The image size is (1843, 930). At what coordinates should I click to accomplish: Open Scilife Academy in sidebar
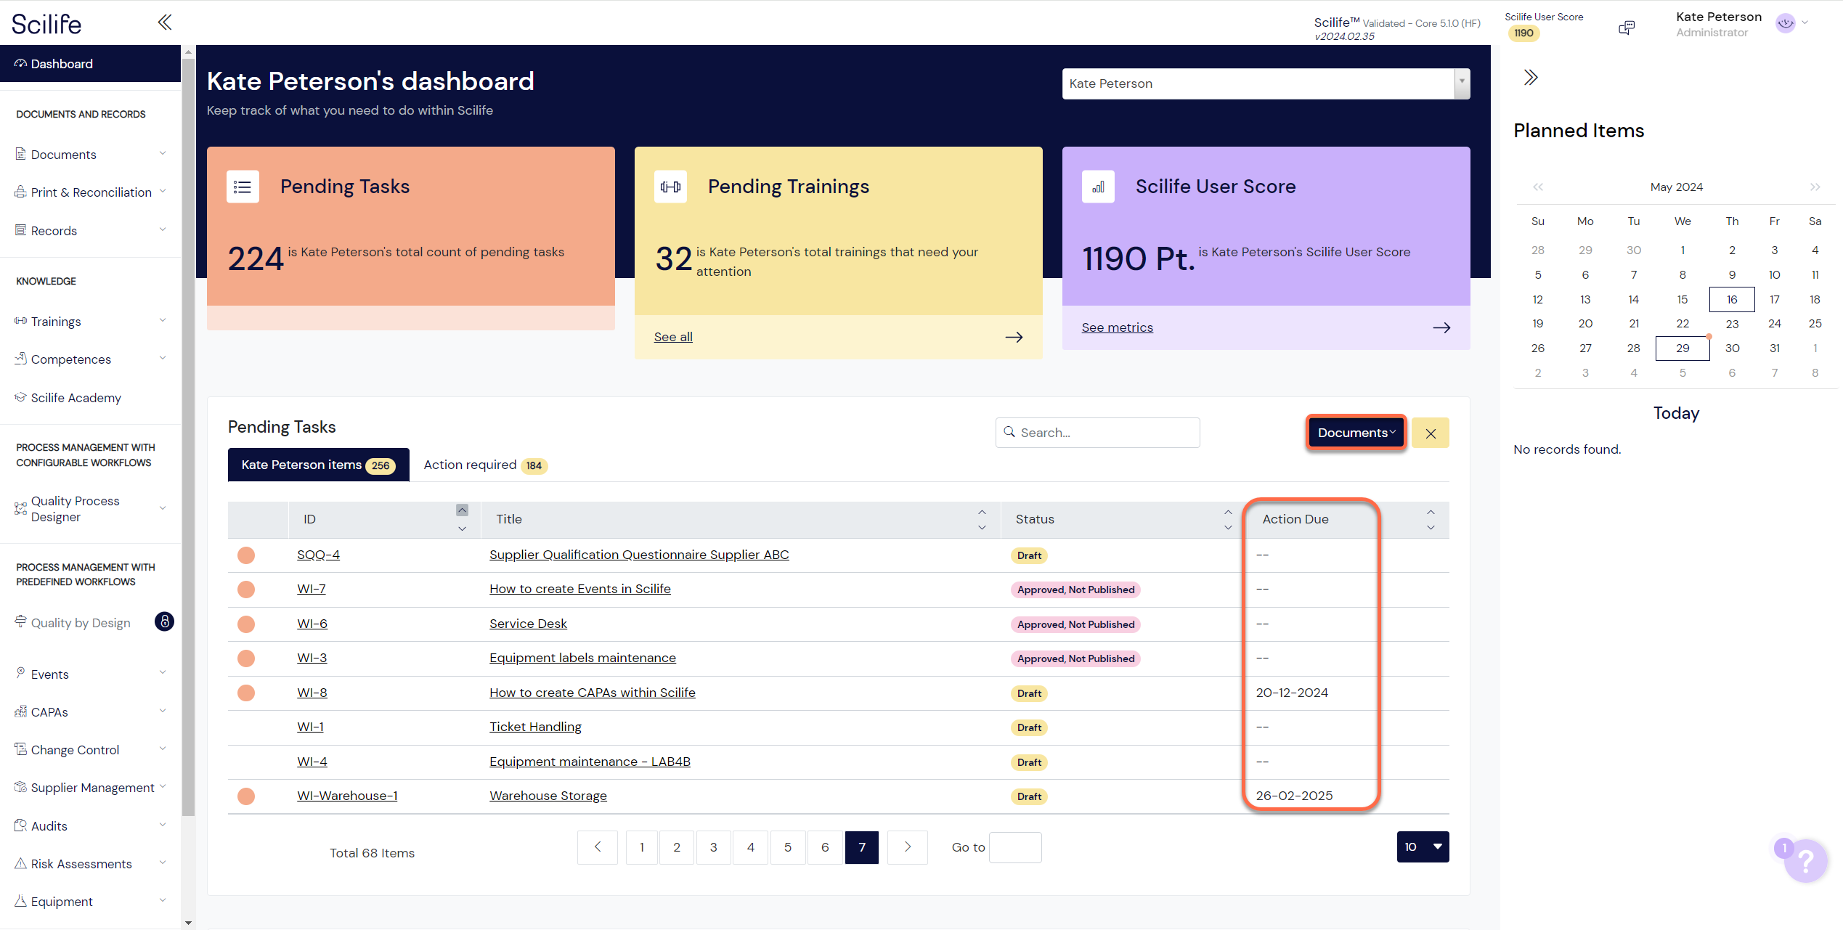[x=76, y=398]
